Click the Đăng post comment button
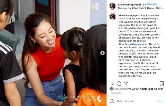 click(x=160, y=101)
